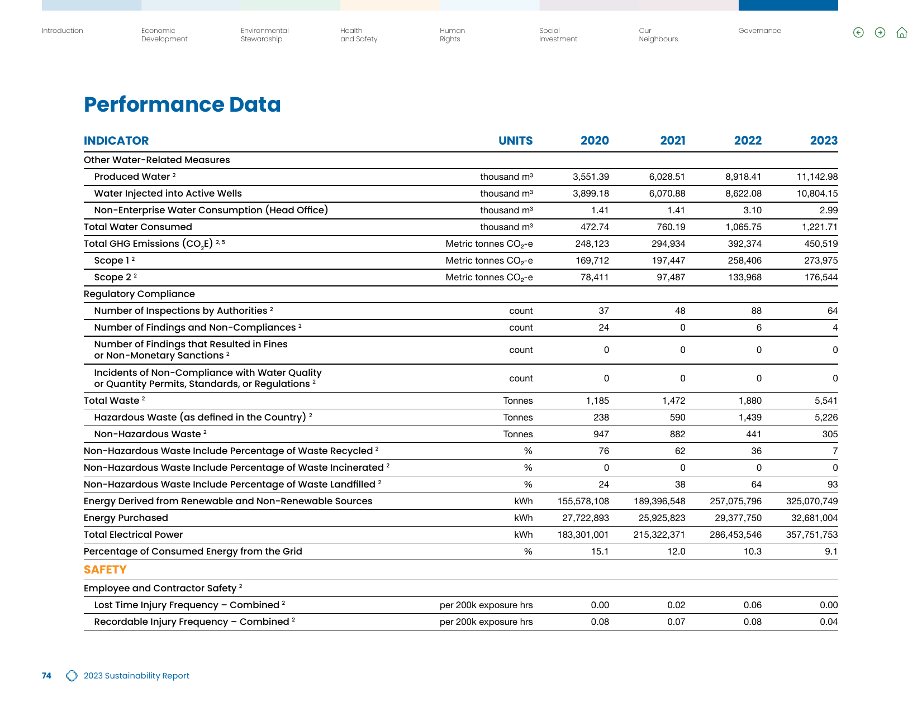Click the orange SAFETY section heading
The width and height of the screenshot is (922, 712).
coord(105,570)
